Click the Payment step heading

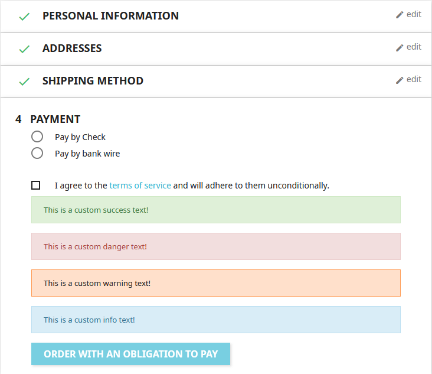click(55, 119)
